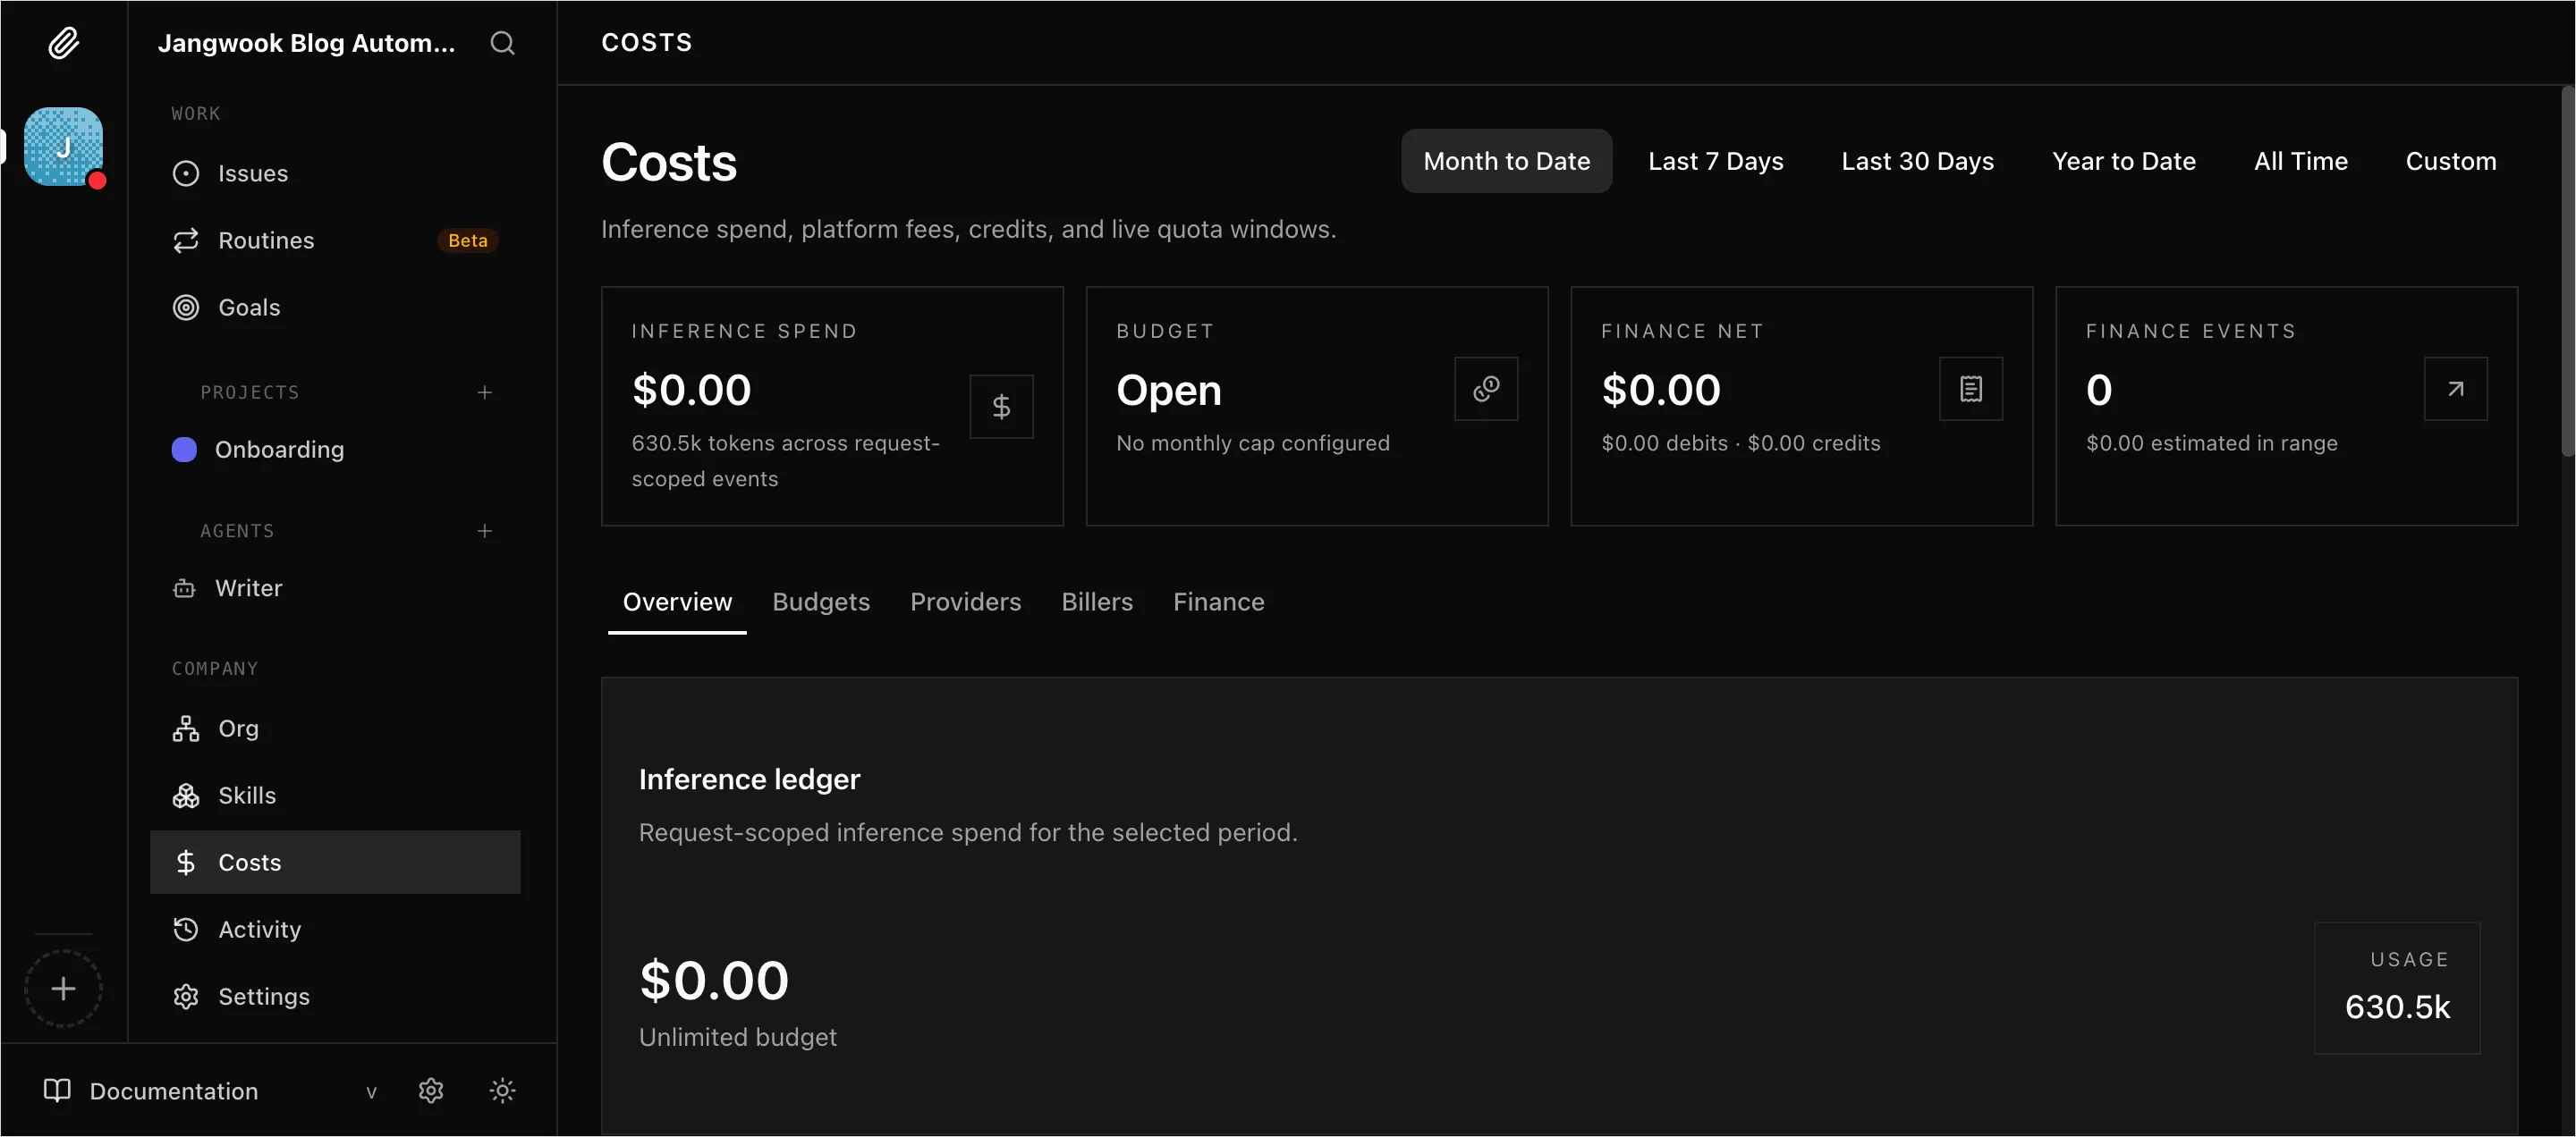Switch to the Providers tab
This screenshot has width=2576, height=1137.
(x=965, y=602)
